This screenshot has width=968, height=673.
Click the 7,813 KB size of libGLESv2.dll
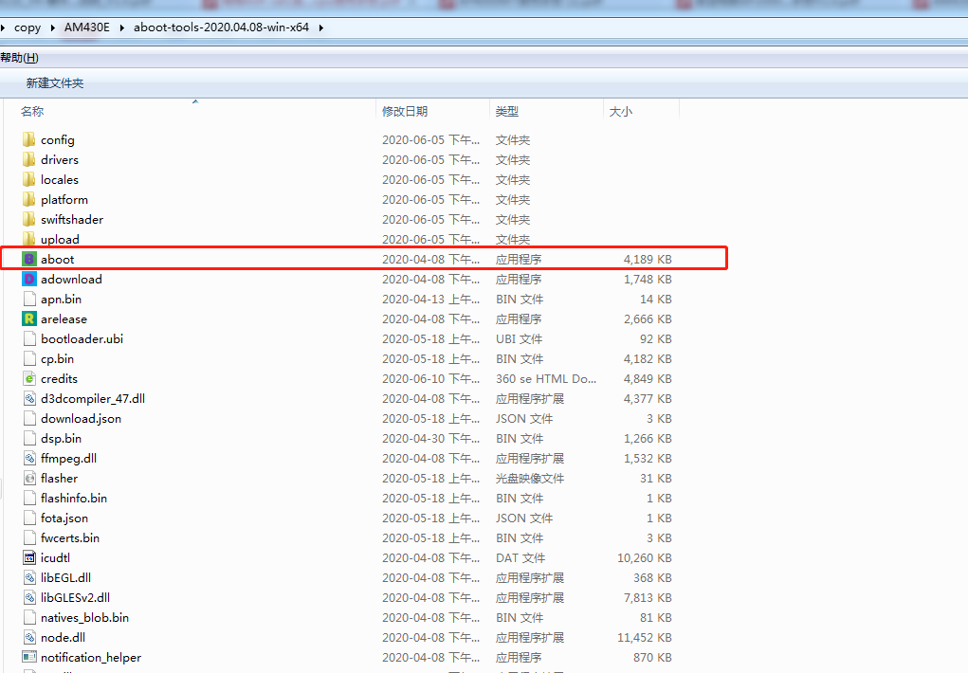point(648,598)
